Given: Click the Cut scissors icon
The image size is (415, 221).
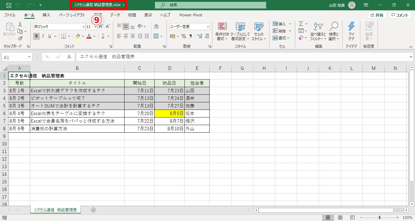Looking at the screenshot, I should (x=20, y=24).
